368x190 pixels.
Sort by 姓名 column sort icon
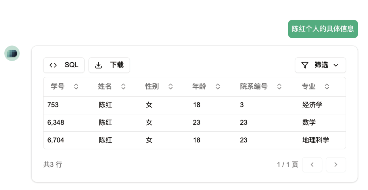click(x=123, y=87)
